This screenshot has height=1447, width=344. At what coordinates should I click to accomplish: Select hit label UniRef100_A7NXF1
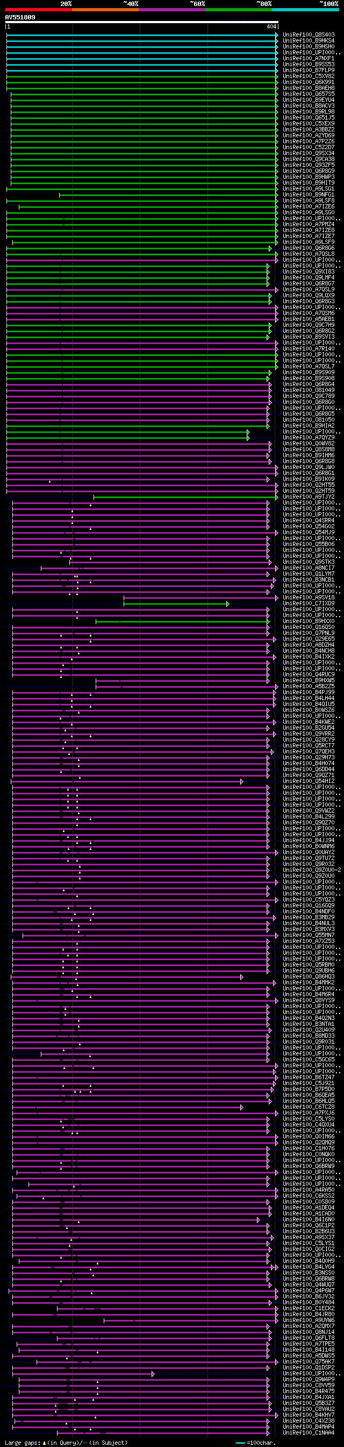click(309, 58)
